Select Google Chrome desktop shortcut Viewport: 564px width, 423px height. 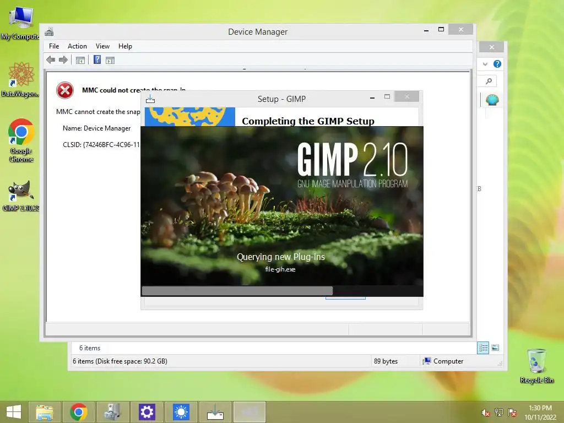21,140
